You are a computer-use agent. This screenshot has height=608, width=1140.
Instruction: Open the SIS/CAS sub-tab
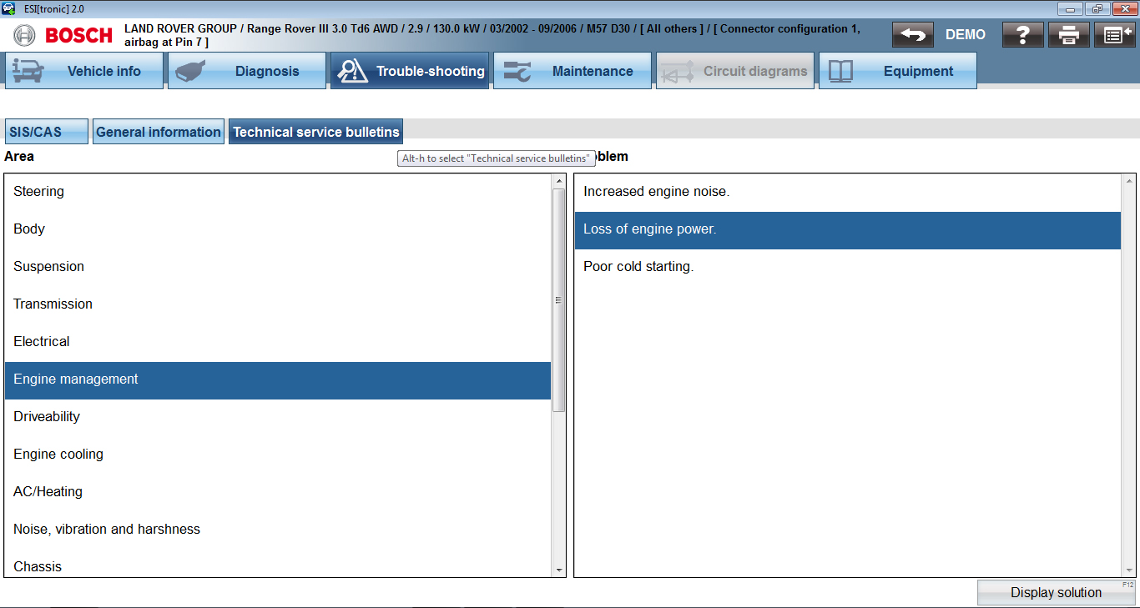pos(46,132)
